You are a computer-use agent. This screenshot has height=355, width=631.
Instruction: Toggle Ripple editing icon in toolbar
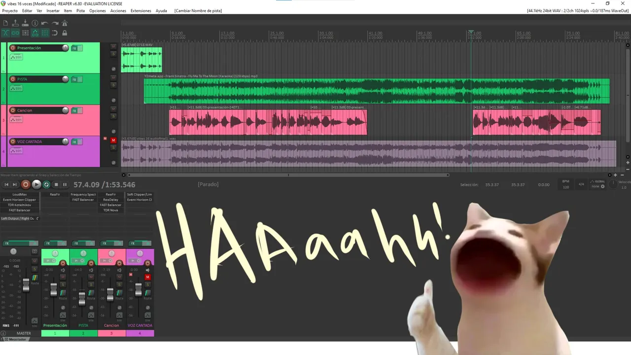(25, 33)
